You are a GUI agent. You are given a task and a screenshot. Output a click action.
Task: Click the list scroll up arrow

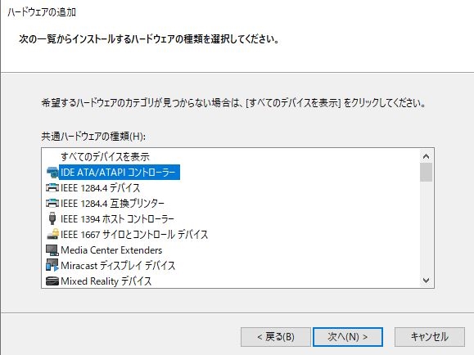click(427, 156)
